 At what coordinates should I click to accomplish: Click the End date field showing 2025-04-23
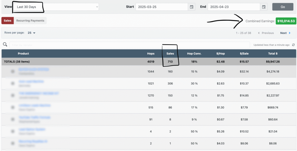[x=233, y=7]
